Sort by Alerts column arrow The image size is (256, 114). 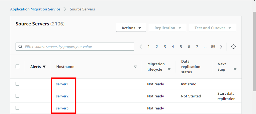pyautogui.click(x=44, y=67)
